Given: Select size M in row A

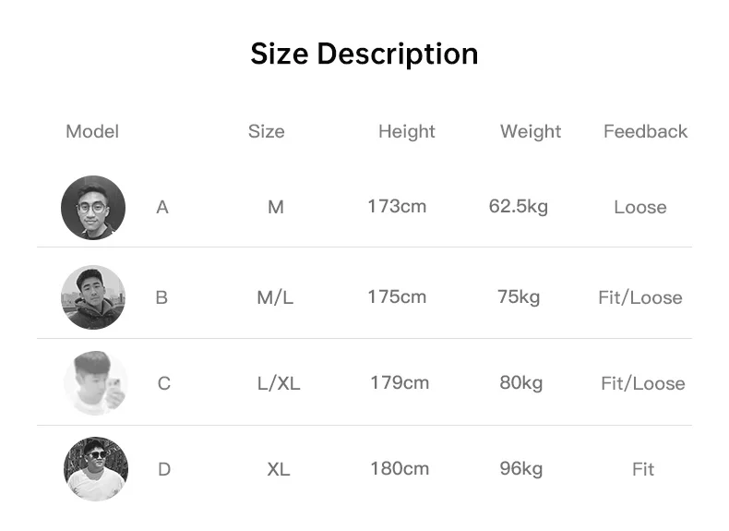Looking at the screenshot, I should pyautogui.click(x=276, y=208).
